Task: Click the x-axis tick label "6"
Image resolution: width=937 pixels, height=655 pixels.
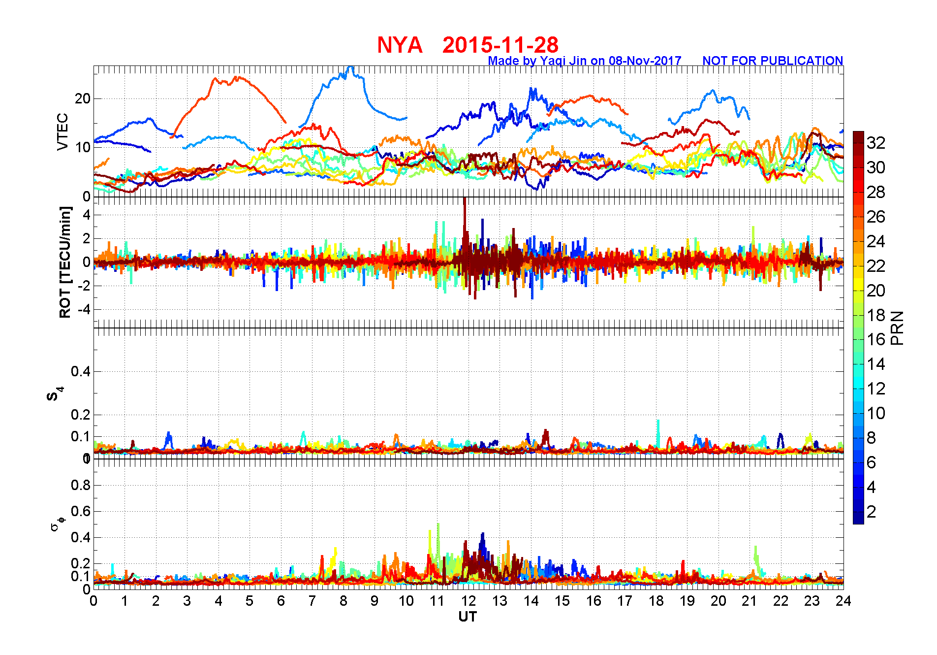Action: click(x=281, y=601)
